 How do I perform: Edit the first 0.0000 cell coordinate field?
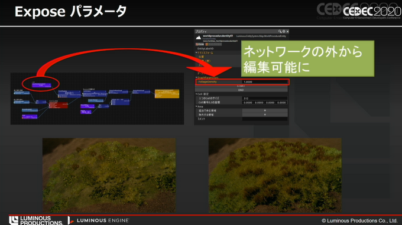point(248,102)
